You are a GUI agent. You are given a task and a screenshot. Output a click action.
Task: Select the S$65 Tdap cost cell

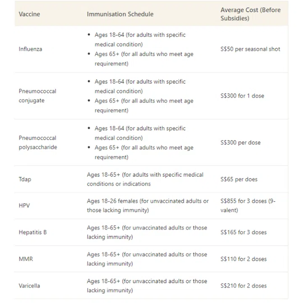pos(239,179)
